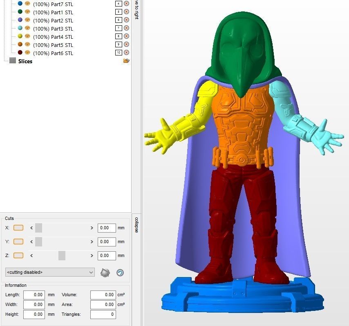Enable the Y cut plane toggle

point(18,242)
